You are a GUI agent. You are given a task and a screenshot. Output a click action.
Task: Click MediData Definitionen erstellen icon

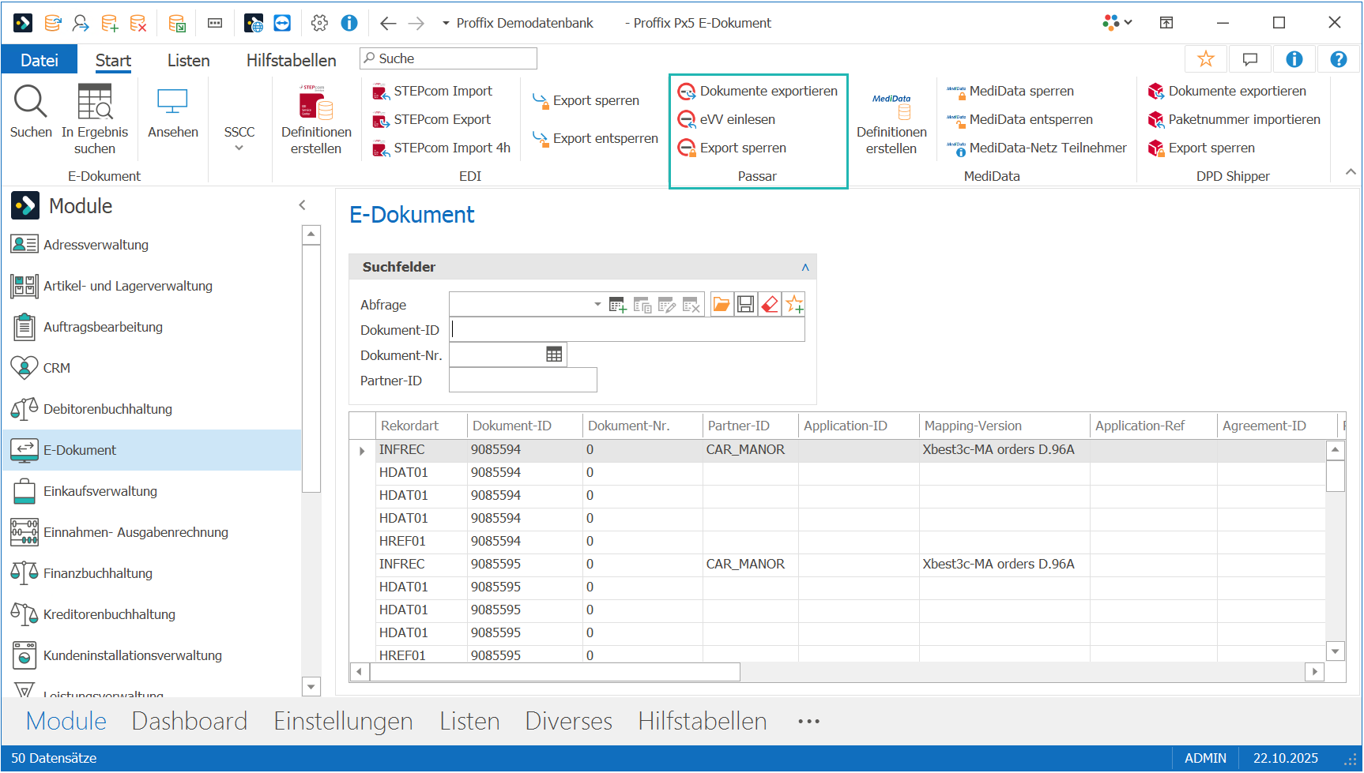click(891, 106)
